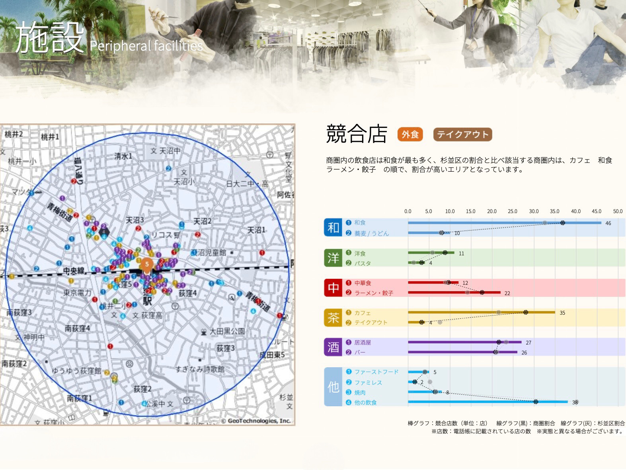Click the ファーストフード label
The image size is (626, 470).
(x=376, y=372)
